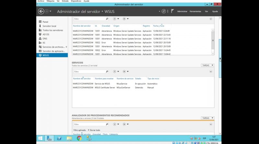Clear filters with Borrar todo
The height and width of the screenshot is (144, 259).
pos(94,130)
